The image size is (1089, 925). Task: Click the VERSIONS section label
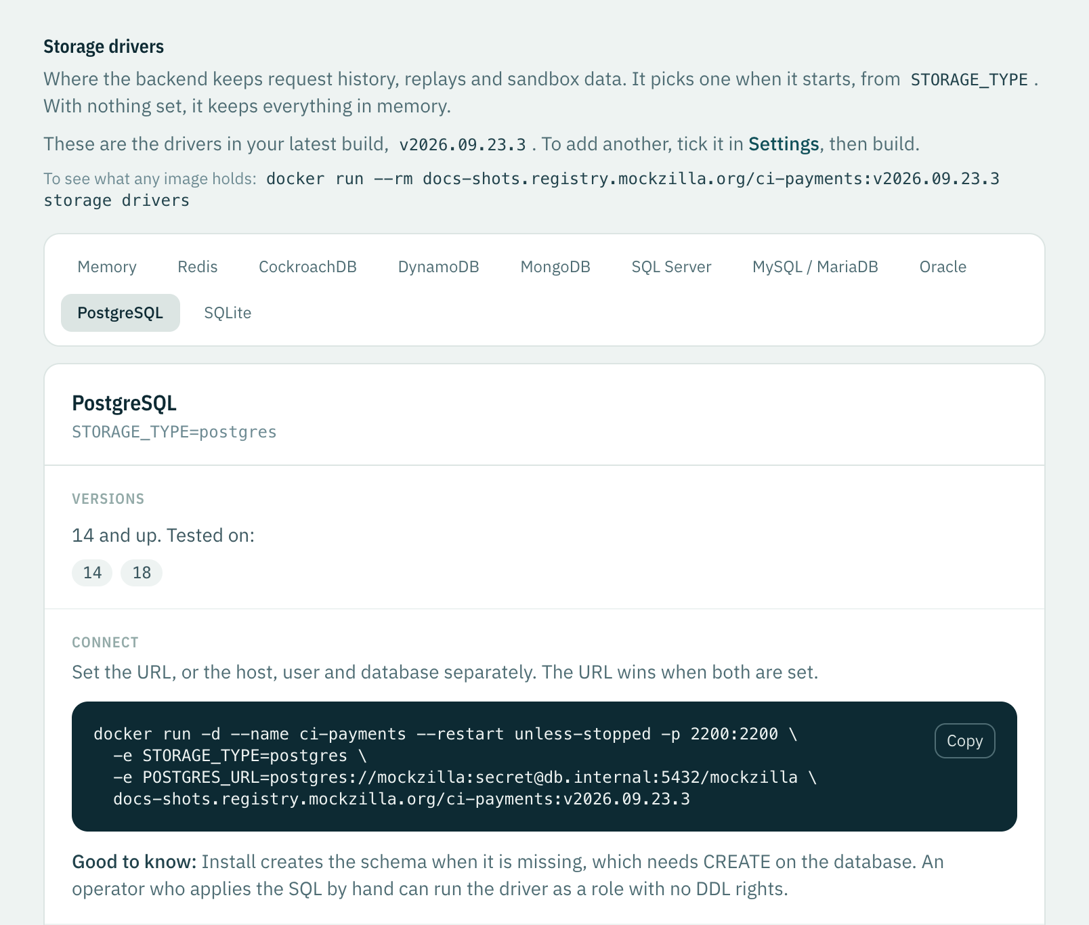[108, 499]
